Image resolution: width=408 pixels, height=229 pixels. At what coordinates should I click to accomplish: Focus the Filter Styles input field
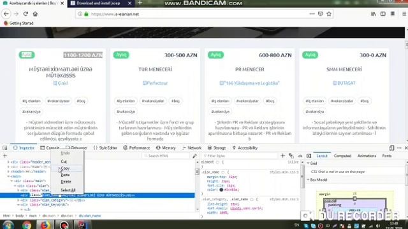[x=240, y=156]
